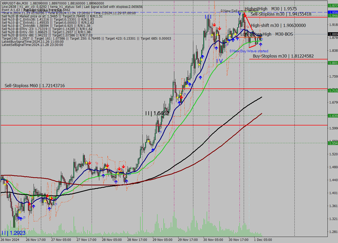Select the 'Buy-Stoploss m30 | 1.81224582' label
The width and height of the screenshot is (338, 243).
(x=283, y=56)
